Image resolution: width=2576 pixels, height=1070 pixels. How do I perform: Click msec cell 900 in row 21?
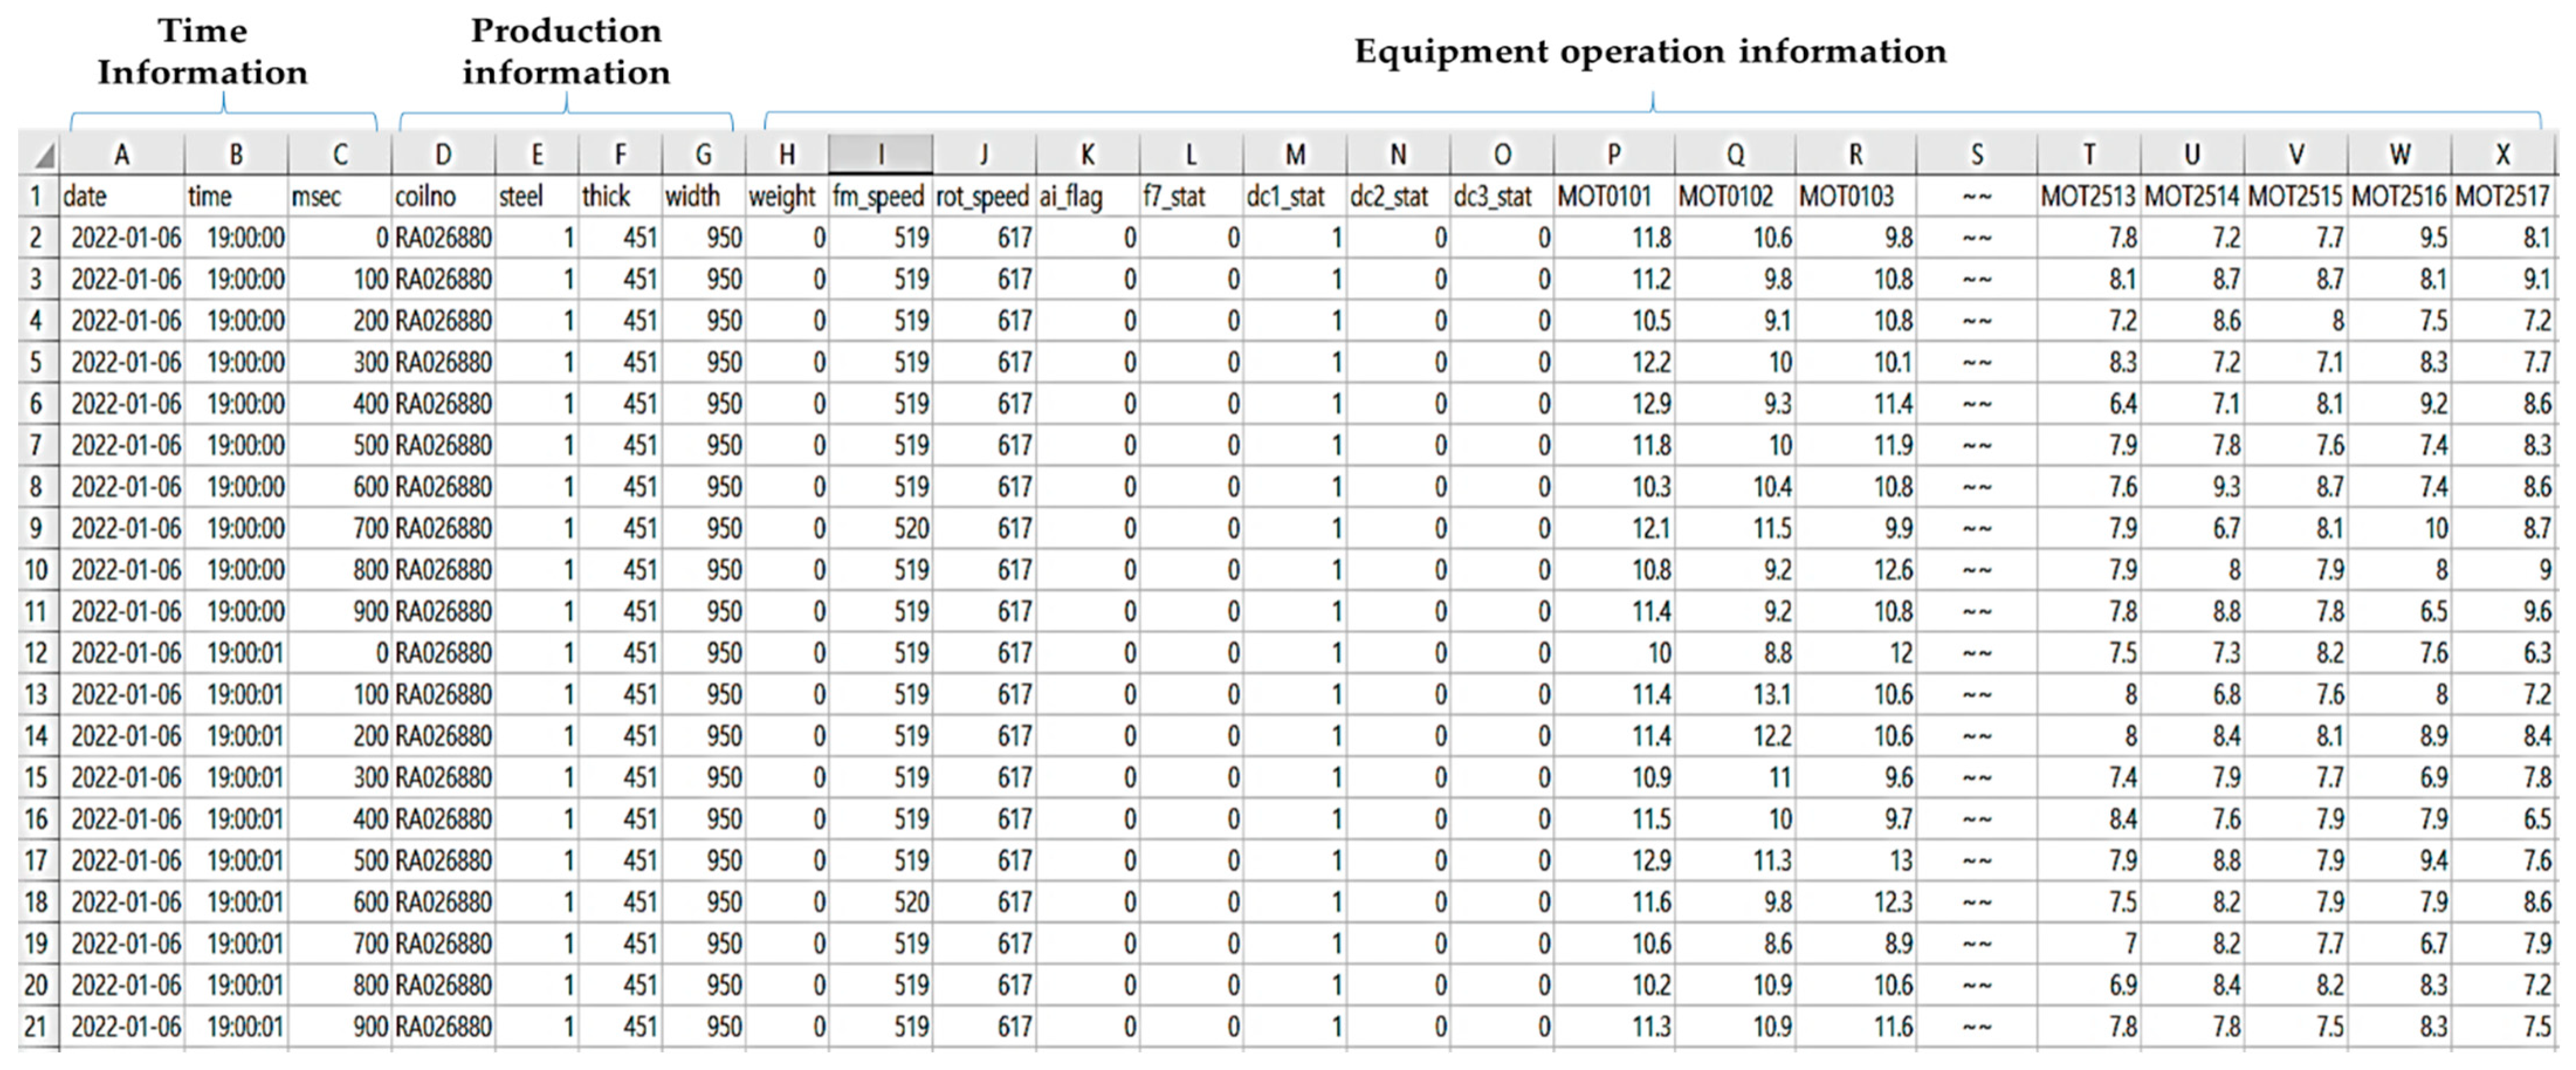[340, 1027]
